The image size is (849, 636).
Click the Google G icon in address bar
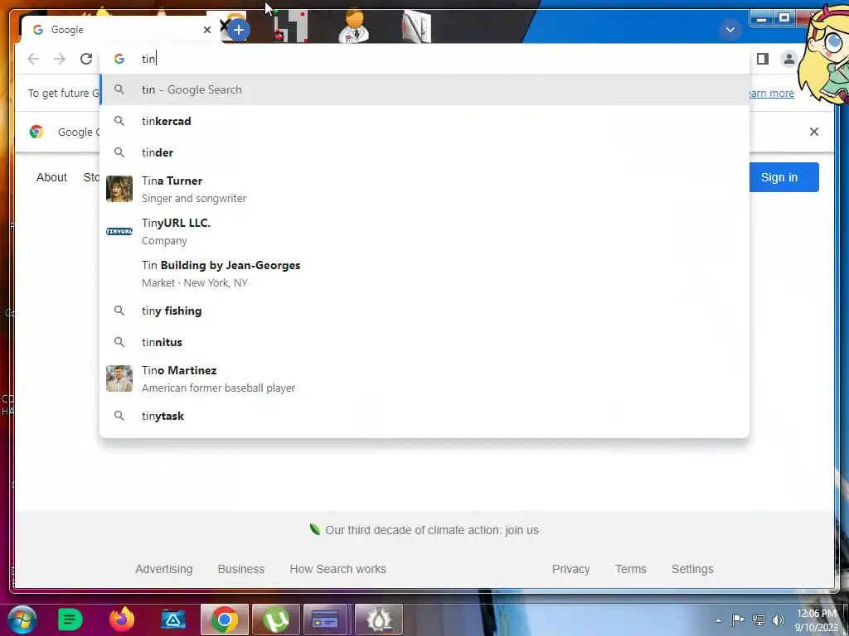119,59
